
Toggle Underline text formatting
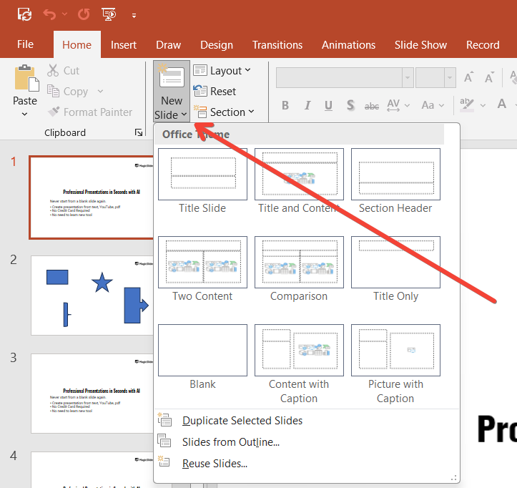pyautogui.click(x=329, y=105)
